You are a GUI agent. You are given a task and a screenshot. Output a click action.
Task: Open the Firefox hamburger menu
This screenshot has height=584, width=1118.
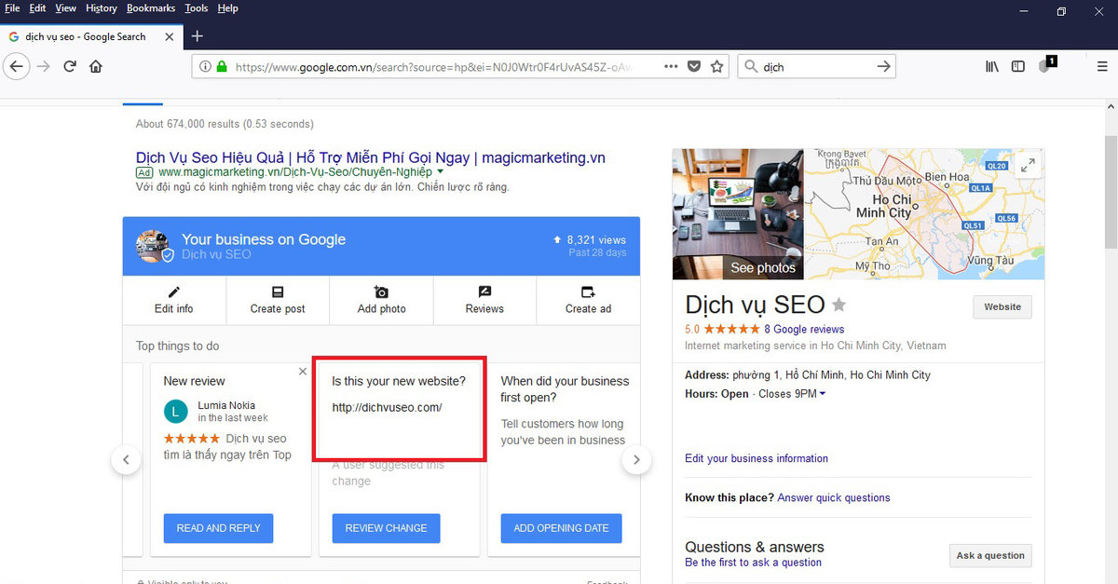coord(1102,66)
